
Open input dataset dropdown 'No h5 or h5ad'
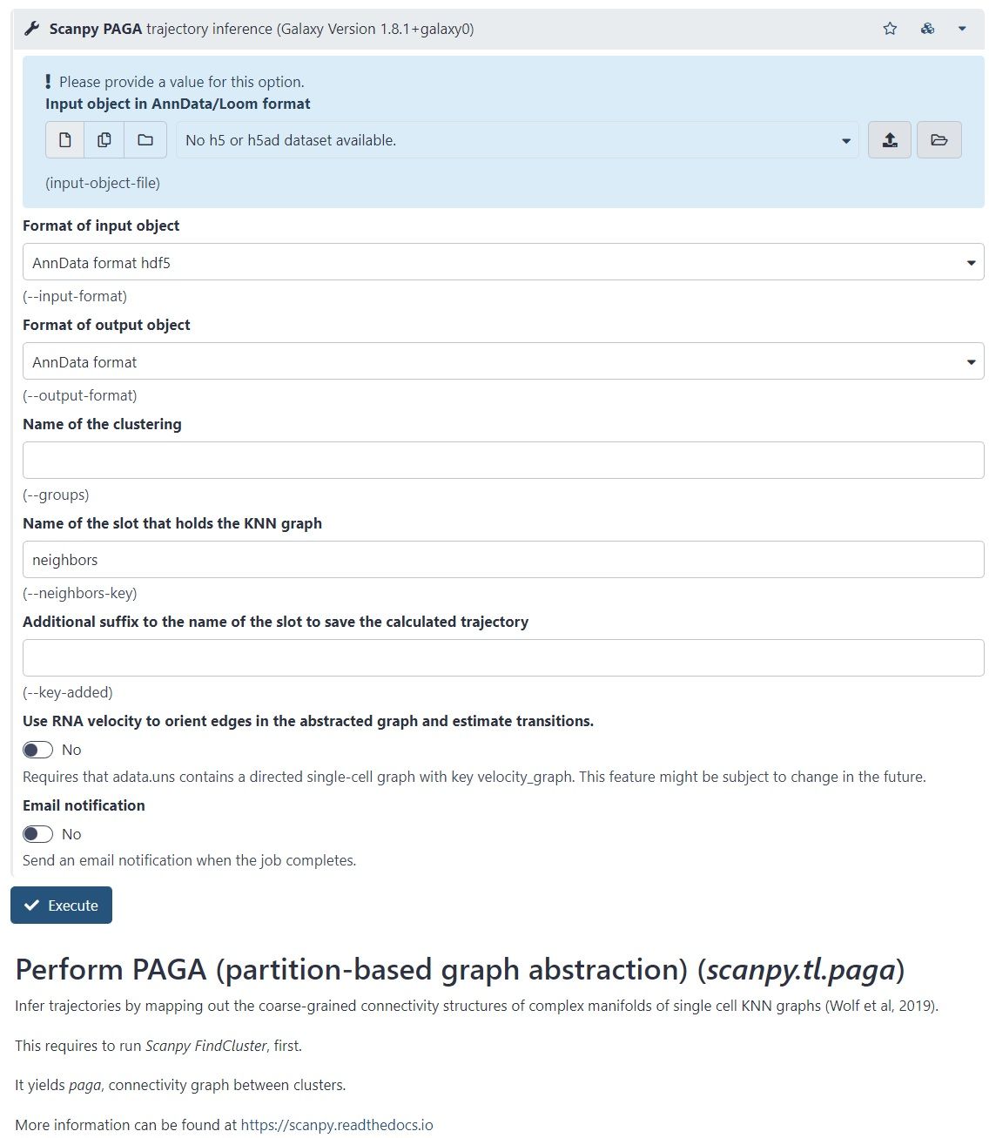(x=517, y=140)
